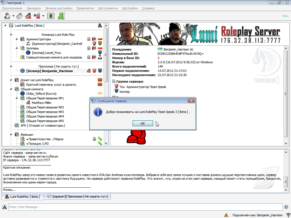The width and height of the screenshot is (291, 218).
Task: Select the Общая Переговорная №5 channel
Action: [x=45, y=121]
